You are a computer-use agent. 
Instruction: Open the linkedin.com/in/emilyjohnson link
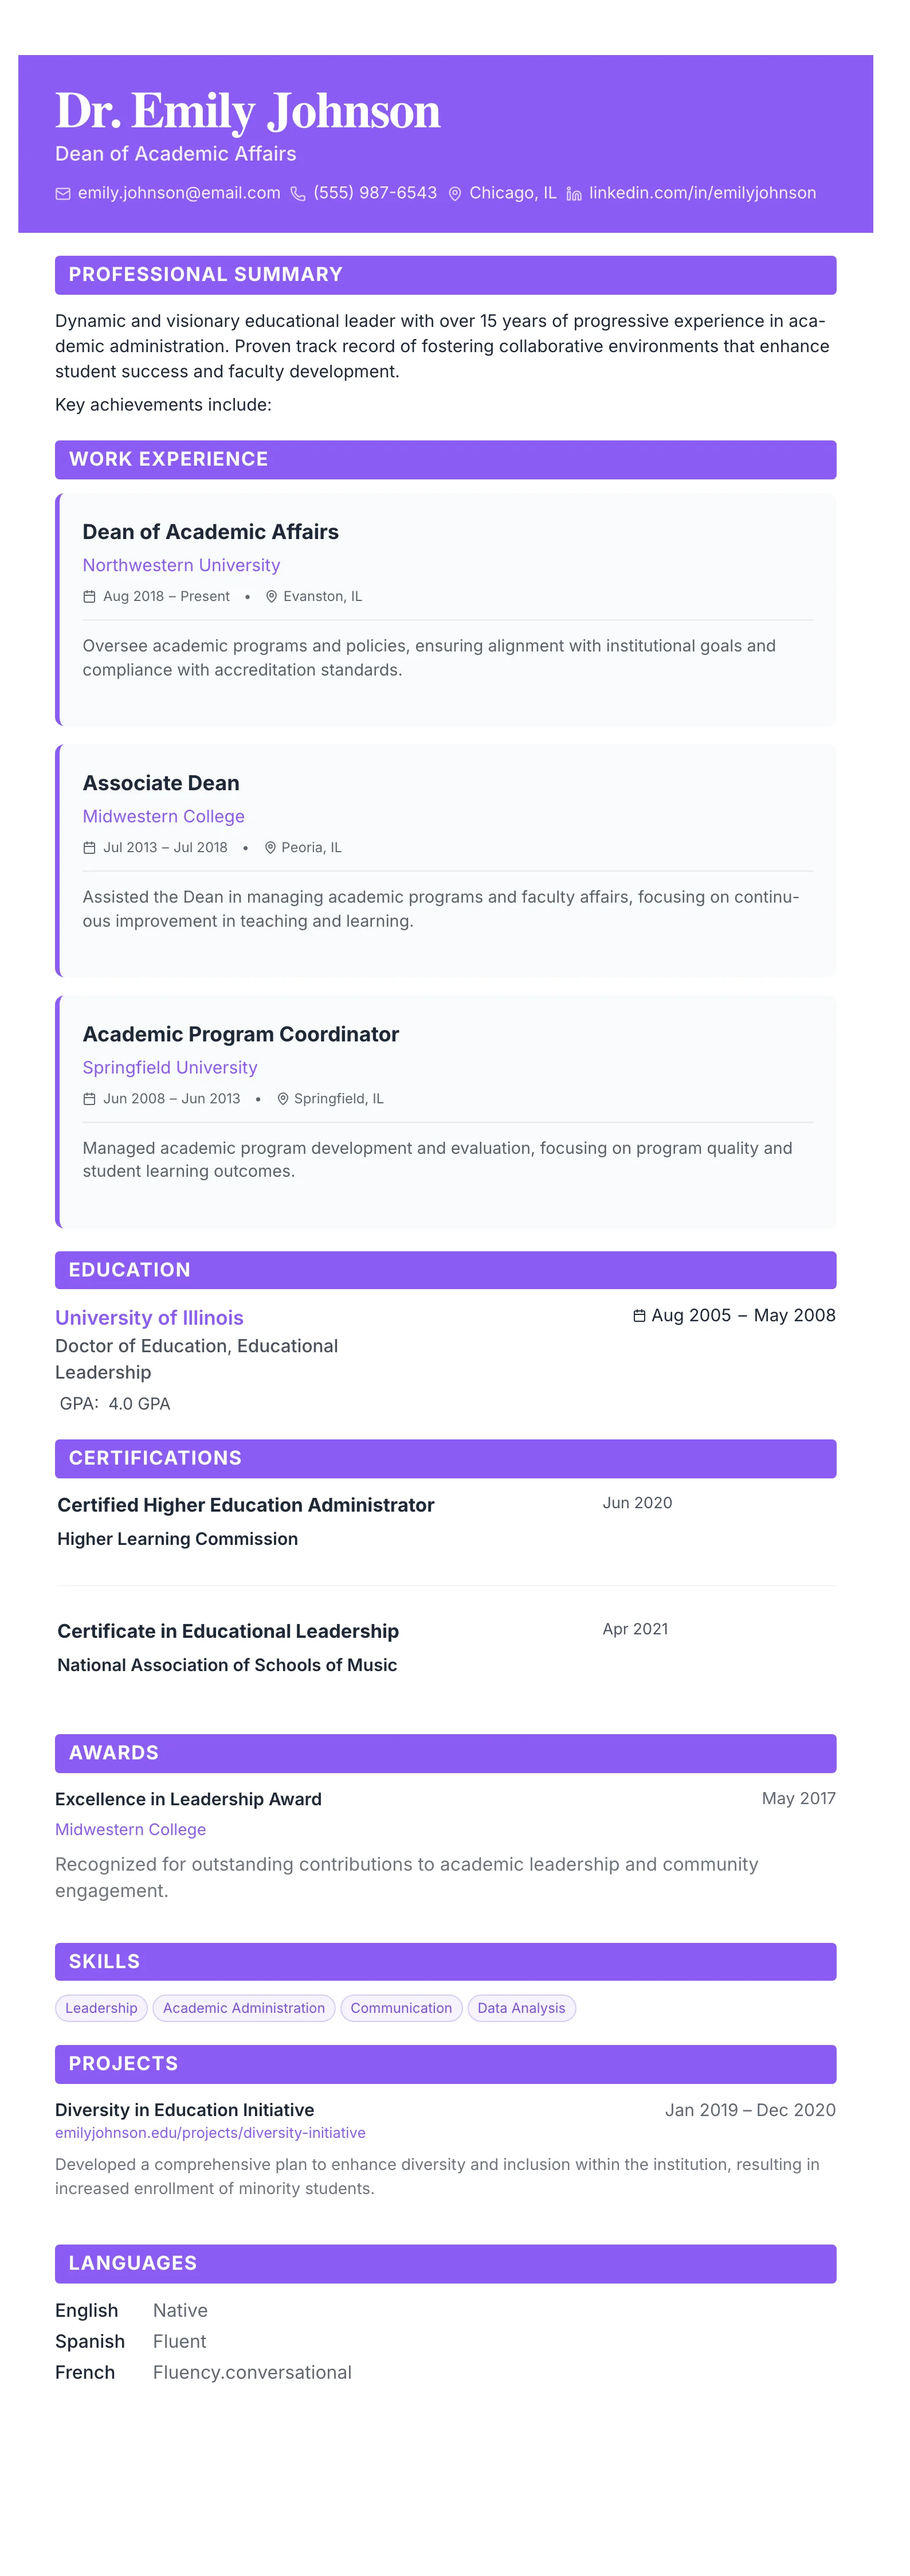pyautogui.click(x=702, y=193)
